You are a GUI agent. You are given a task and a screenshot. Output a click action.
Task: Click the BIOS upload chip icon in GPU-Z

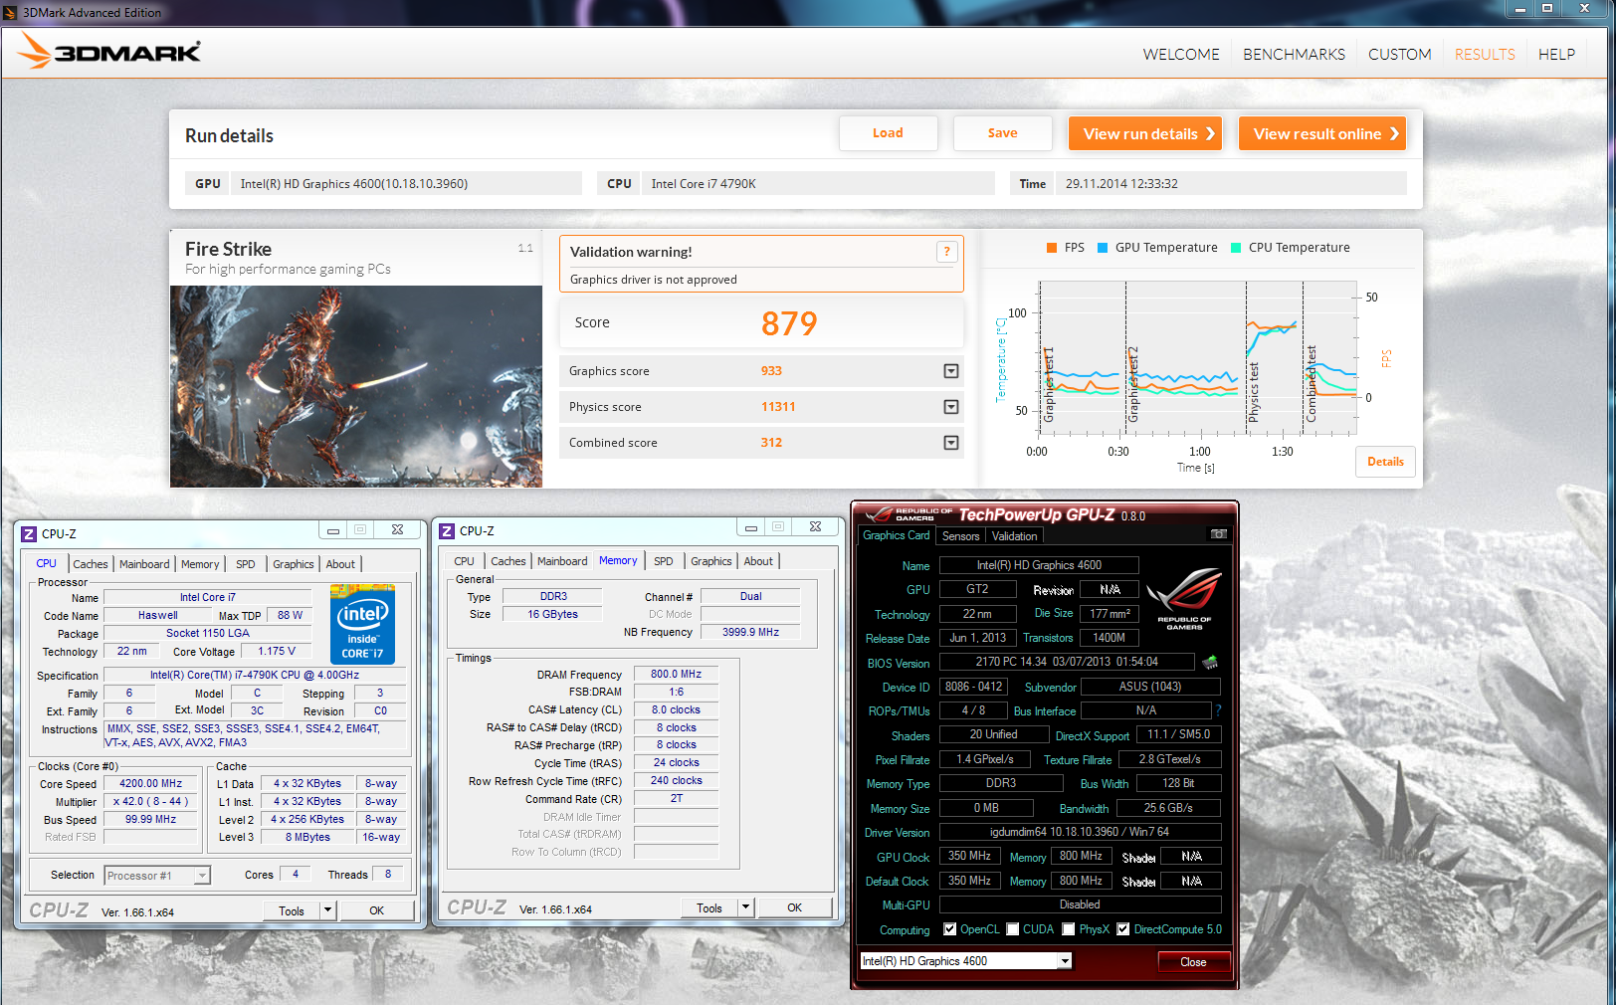tap(1210, 662)
